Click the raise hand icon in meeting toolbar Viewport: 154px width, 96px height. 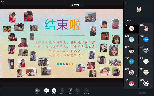click(x=37, y=90)
